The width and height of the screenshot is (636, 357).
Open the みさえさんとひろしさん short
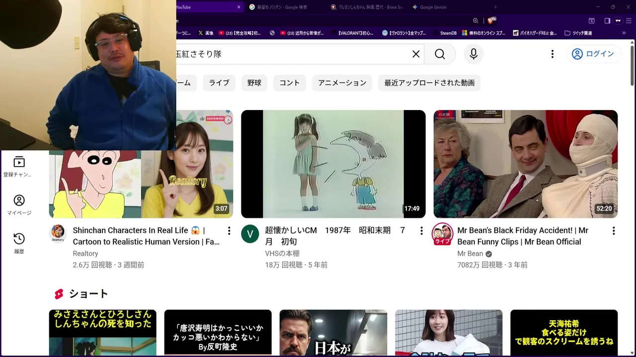(x=103, y=333)
